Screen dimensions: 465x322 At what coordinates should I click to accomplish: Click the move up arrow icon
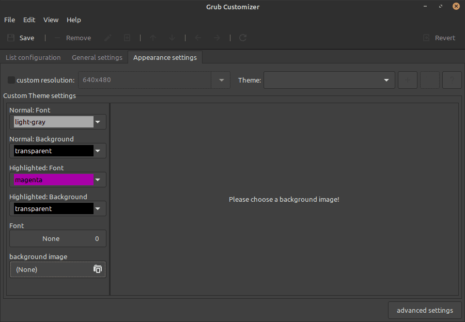click(153, 38)
